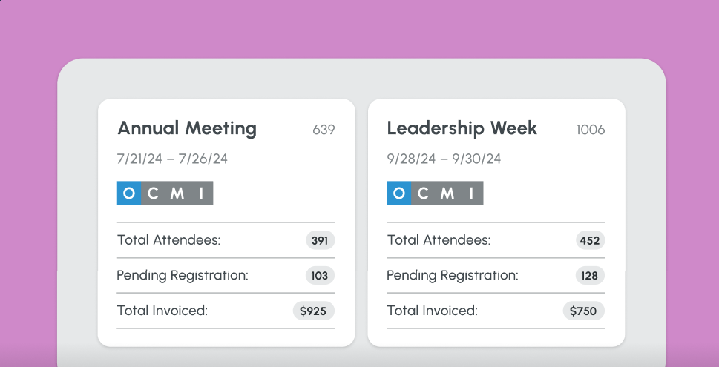Select the M stage on Annual Meeting
The width and height of the screenshot is (719, 367).
(x=177, y=194)
